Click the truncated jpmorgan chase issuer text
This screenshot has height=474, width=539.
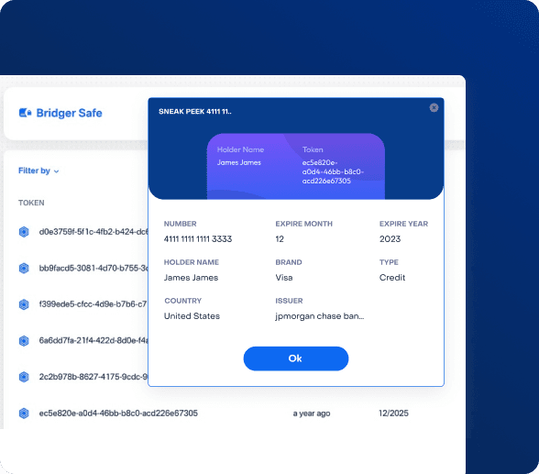320,316
